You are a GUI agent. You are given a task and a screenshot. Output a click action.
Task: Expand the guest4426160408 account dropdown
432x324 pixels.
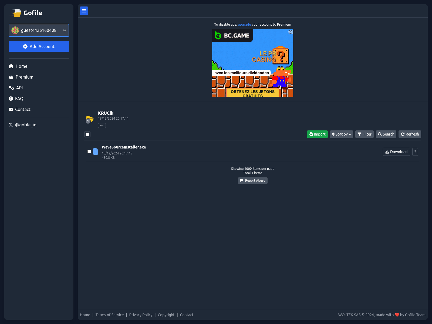click(39, 30)
